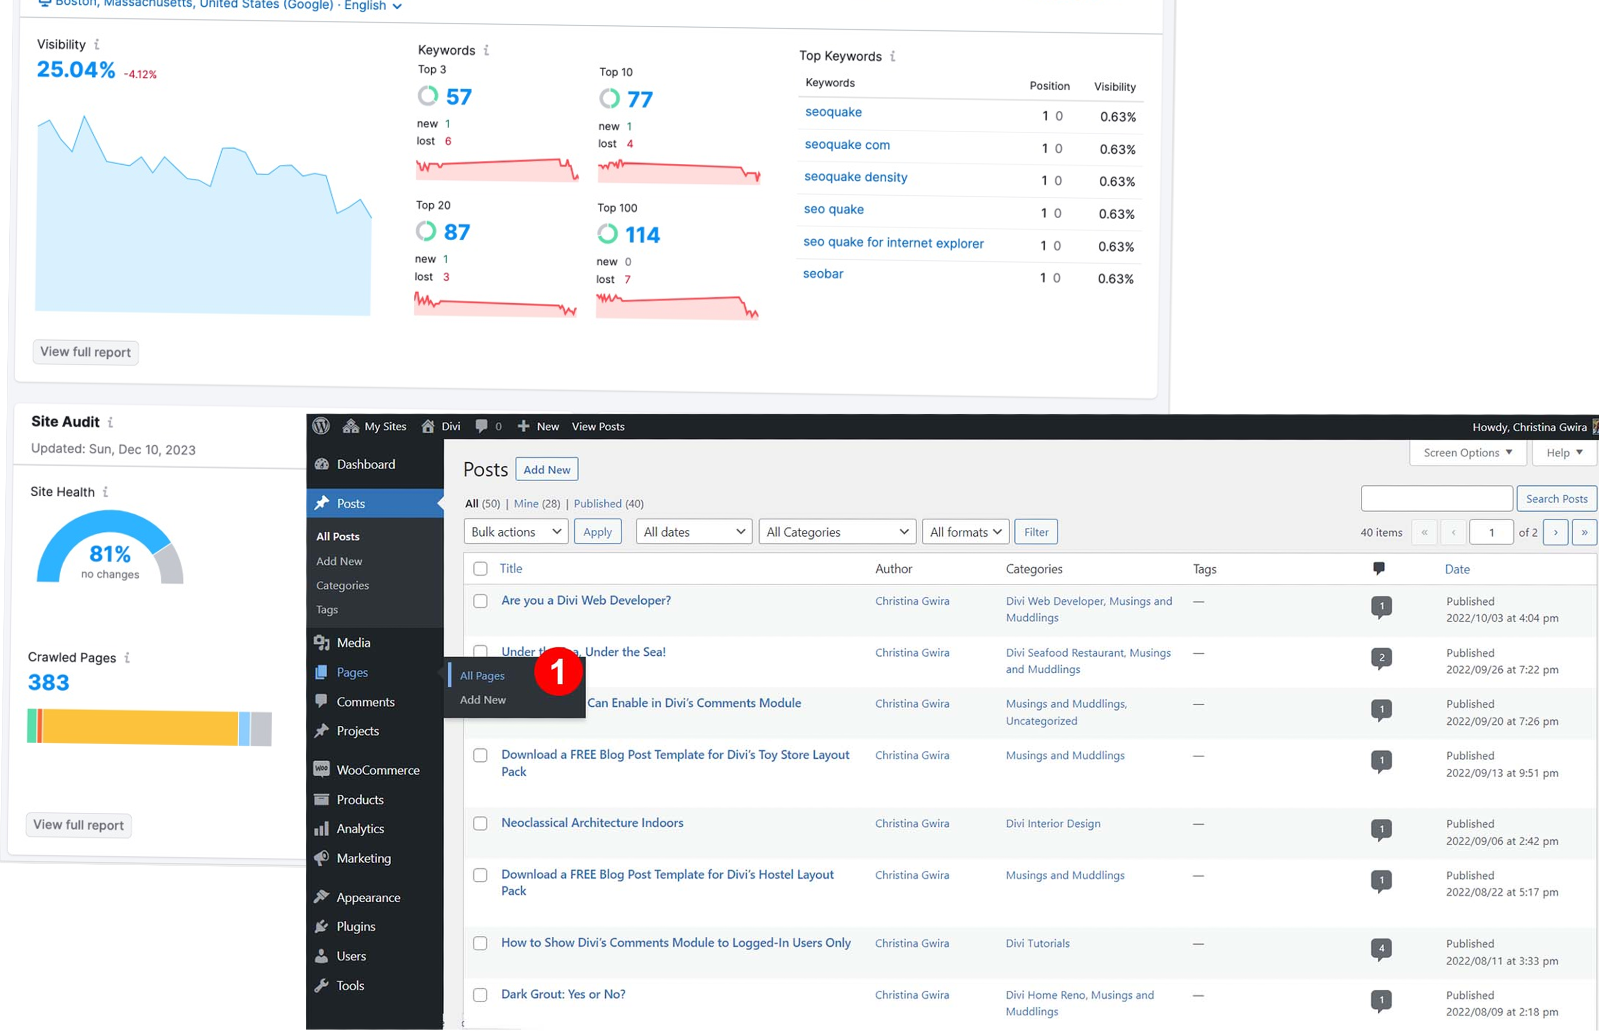Check the Logged-In Users Only post
The image size is (1599, 1031).
(x=480, y=944)
